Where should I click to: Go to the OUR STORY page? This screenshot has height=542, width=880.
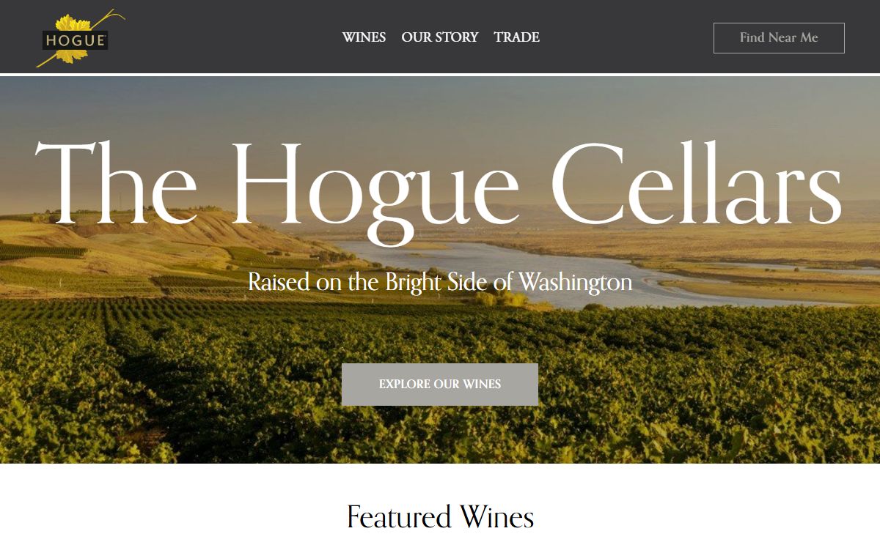click(440, 37)
